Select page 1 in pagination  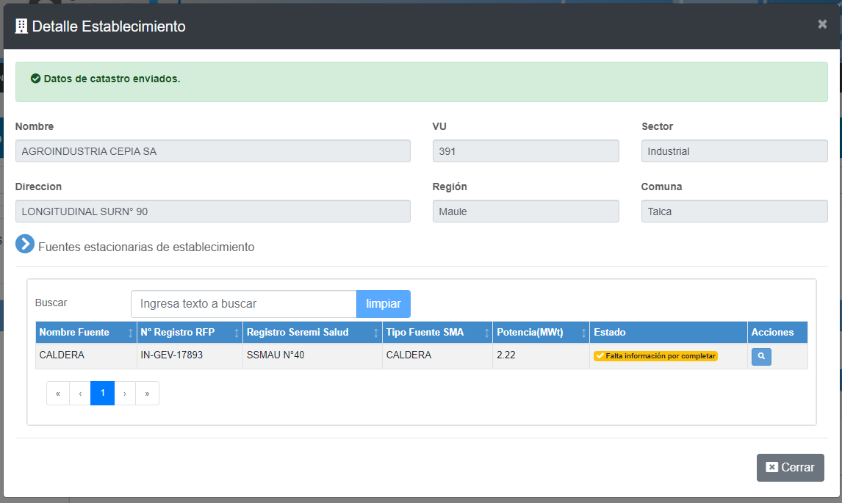(103, 394)
